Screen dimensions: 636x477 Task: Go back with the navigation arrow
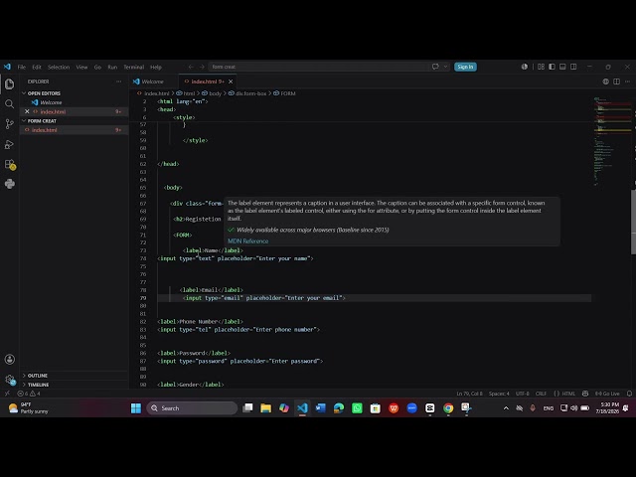tap(191, 67)
